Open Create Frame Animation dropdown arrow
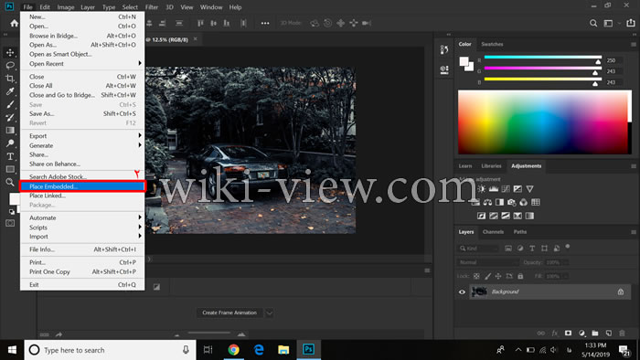640x360 pixels. tap(270, 313)
